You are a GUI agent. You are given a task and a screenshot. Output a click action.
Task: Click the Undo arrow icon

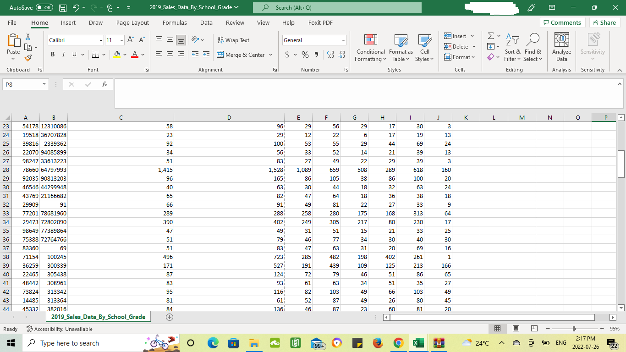click(x=77, y=8)
